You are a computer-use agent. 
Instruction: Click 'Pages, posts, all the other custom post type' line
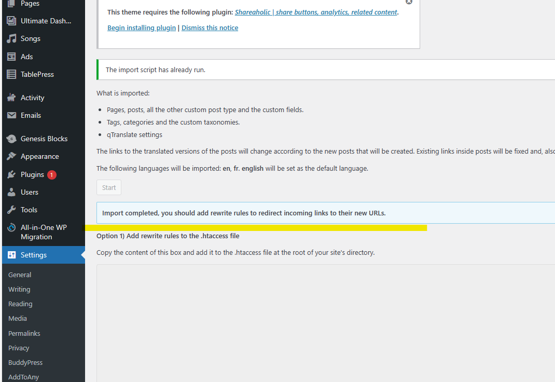[205, 110]
